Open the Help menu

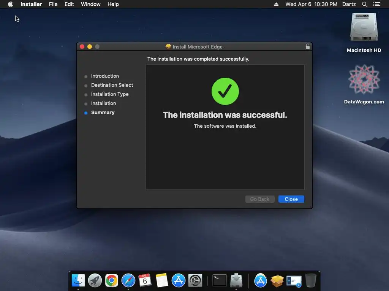[113, 4]
